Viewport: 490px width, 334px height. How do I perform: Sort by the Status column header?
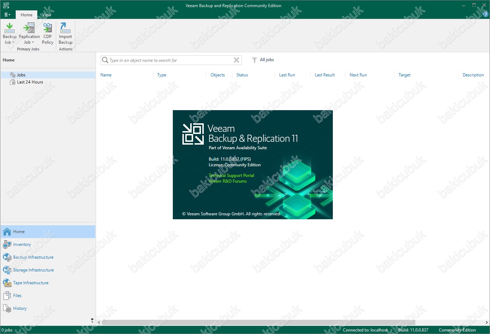pyautogui.click(x=242, y=75)
